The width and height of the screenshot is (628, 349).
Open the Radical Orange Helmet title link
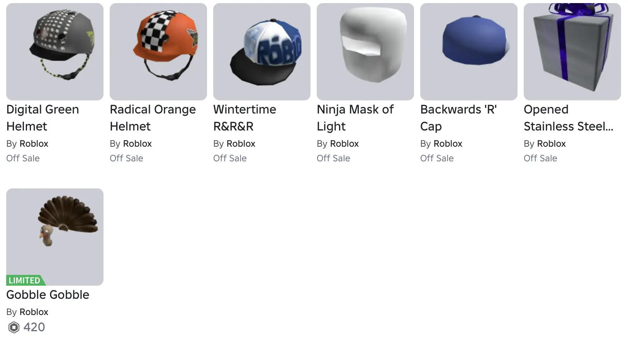tap(153, 118)
